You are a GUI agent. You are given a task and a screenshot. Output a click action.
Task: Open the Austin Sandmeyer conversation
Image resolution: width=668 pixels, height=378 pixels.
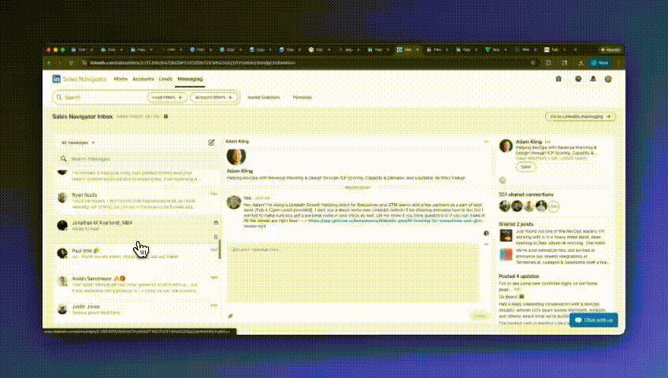tap(136, 284)
